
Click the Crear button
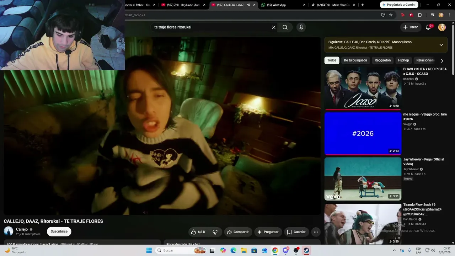coord(411,27)
